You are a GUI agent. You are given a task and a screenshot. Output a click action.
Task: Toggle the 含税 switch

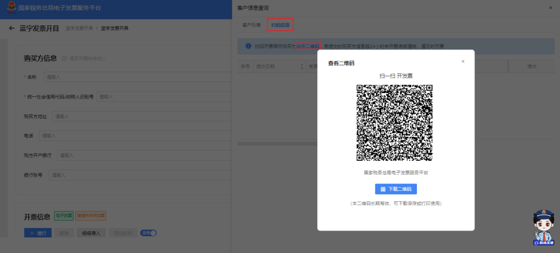coord(149,233)
